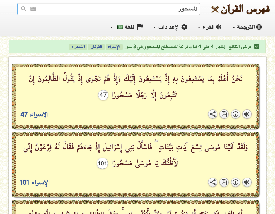Expand the الترجمة (Translation) dropdown
Viewport: 275px width, 214px height.
(247, 27)
